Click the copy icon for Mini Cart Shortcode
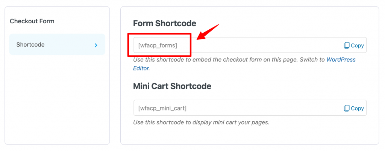Screen dimensions: 385x151 (x=346, y=108)
